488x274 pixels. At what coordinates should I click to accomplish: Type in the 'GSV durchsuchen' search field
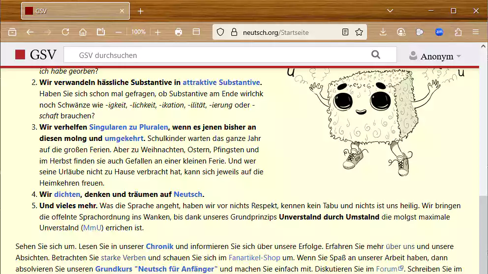216,55
